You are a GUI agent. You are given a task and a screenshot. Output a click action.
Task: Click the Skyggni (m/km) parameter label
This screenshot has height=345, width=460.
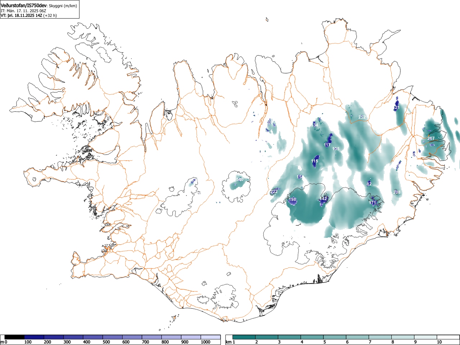pos(63,6)
